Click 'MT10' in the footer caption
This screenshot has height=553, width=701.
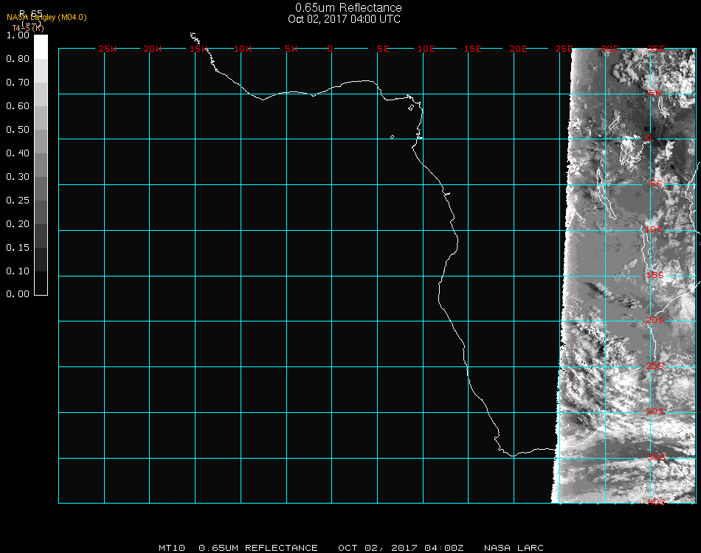172,548
